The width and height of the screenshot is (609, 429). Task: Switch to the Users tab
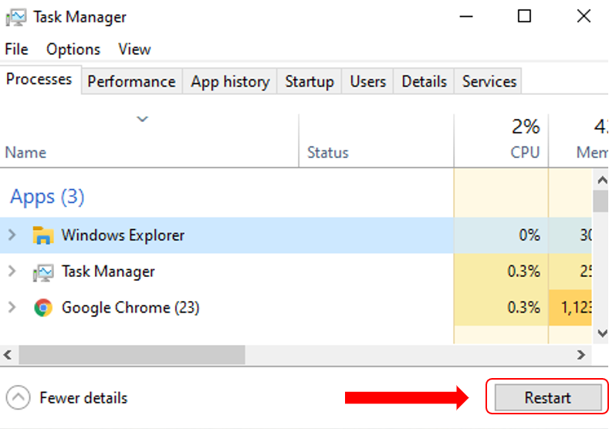pos(368,82)
